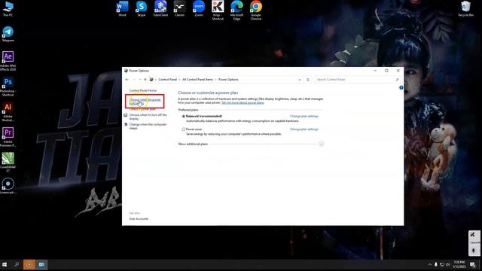The image size is (482, 271).
Task: Change plan settings for Balanced
Action: coord(304,116)
